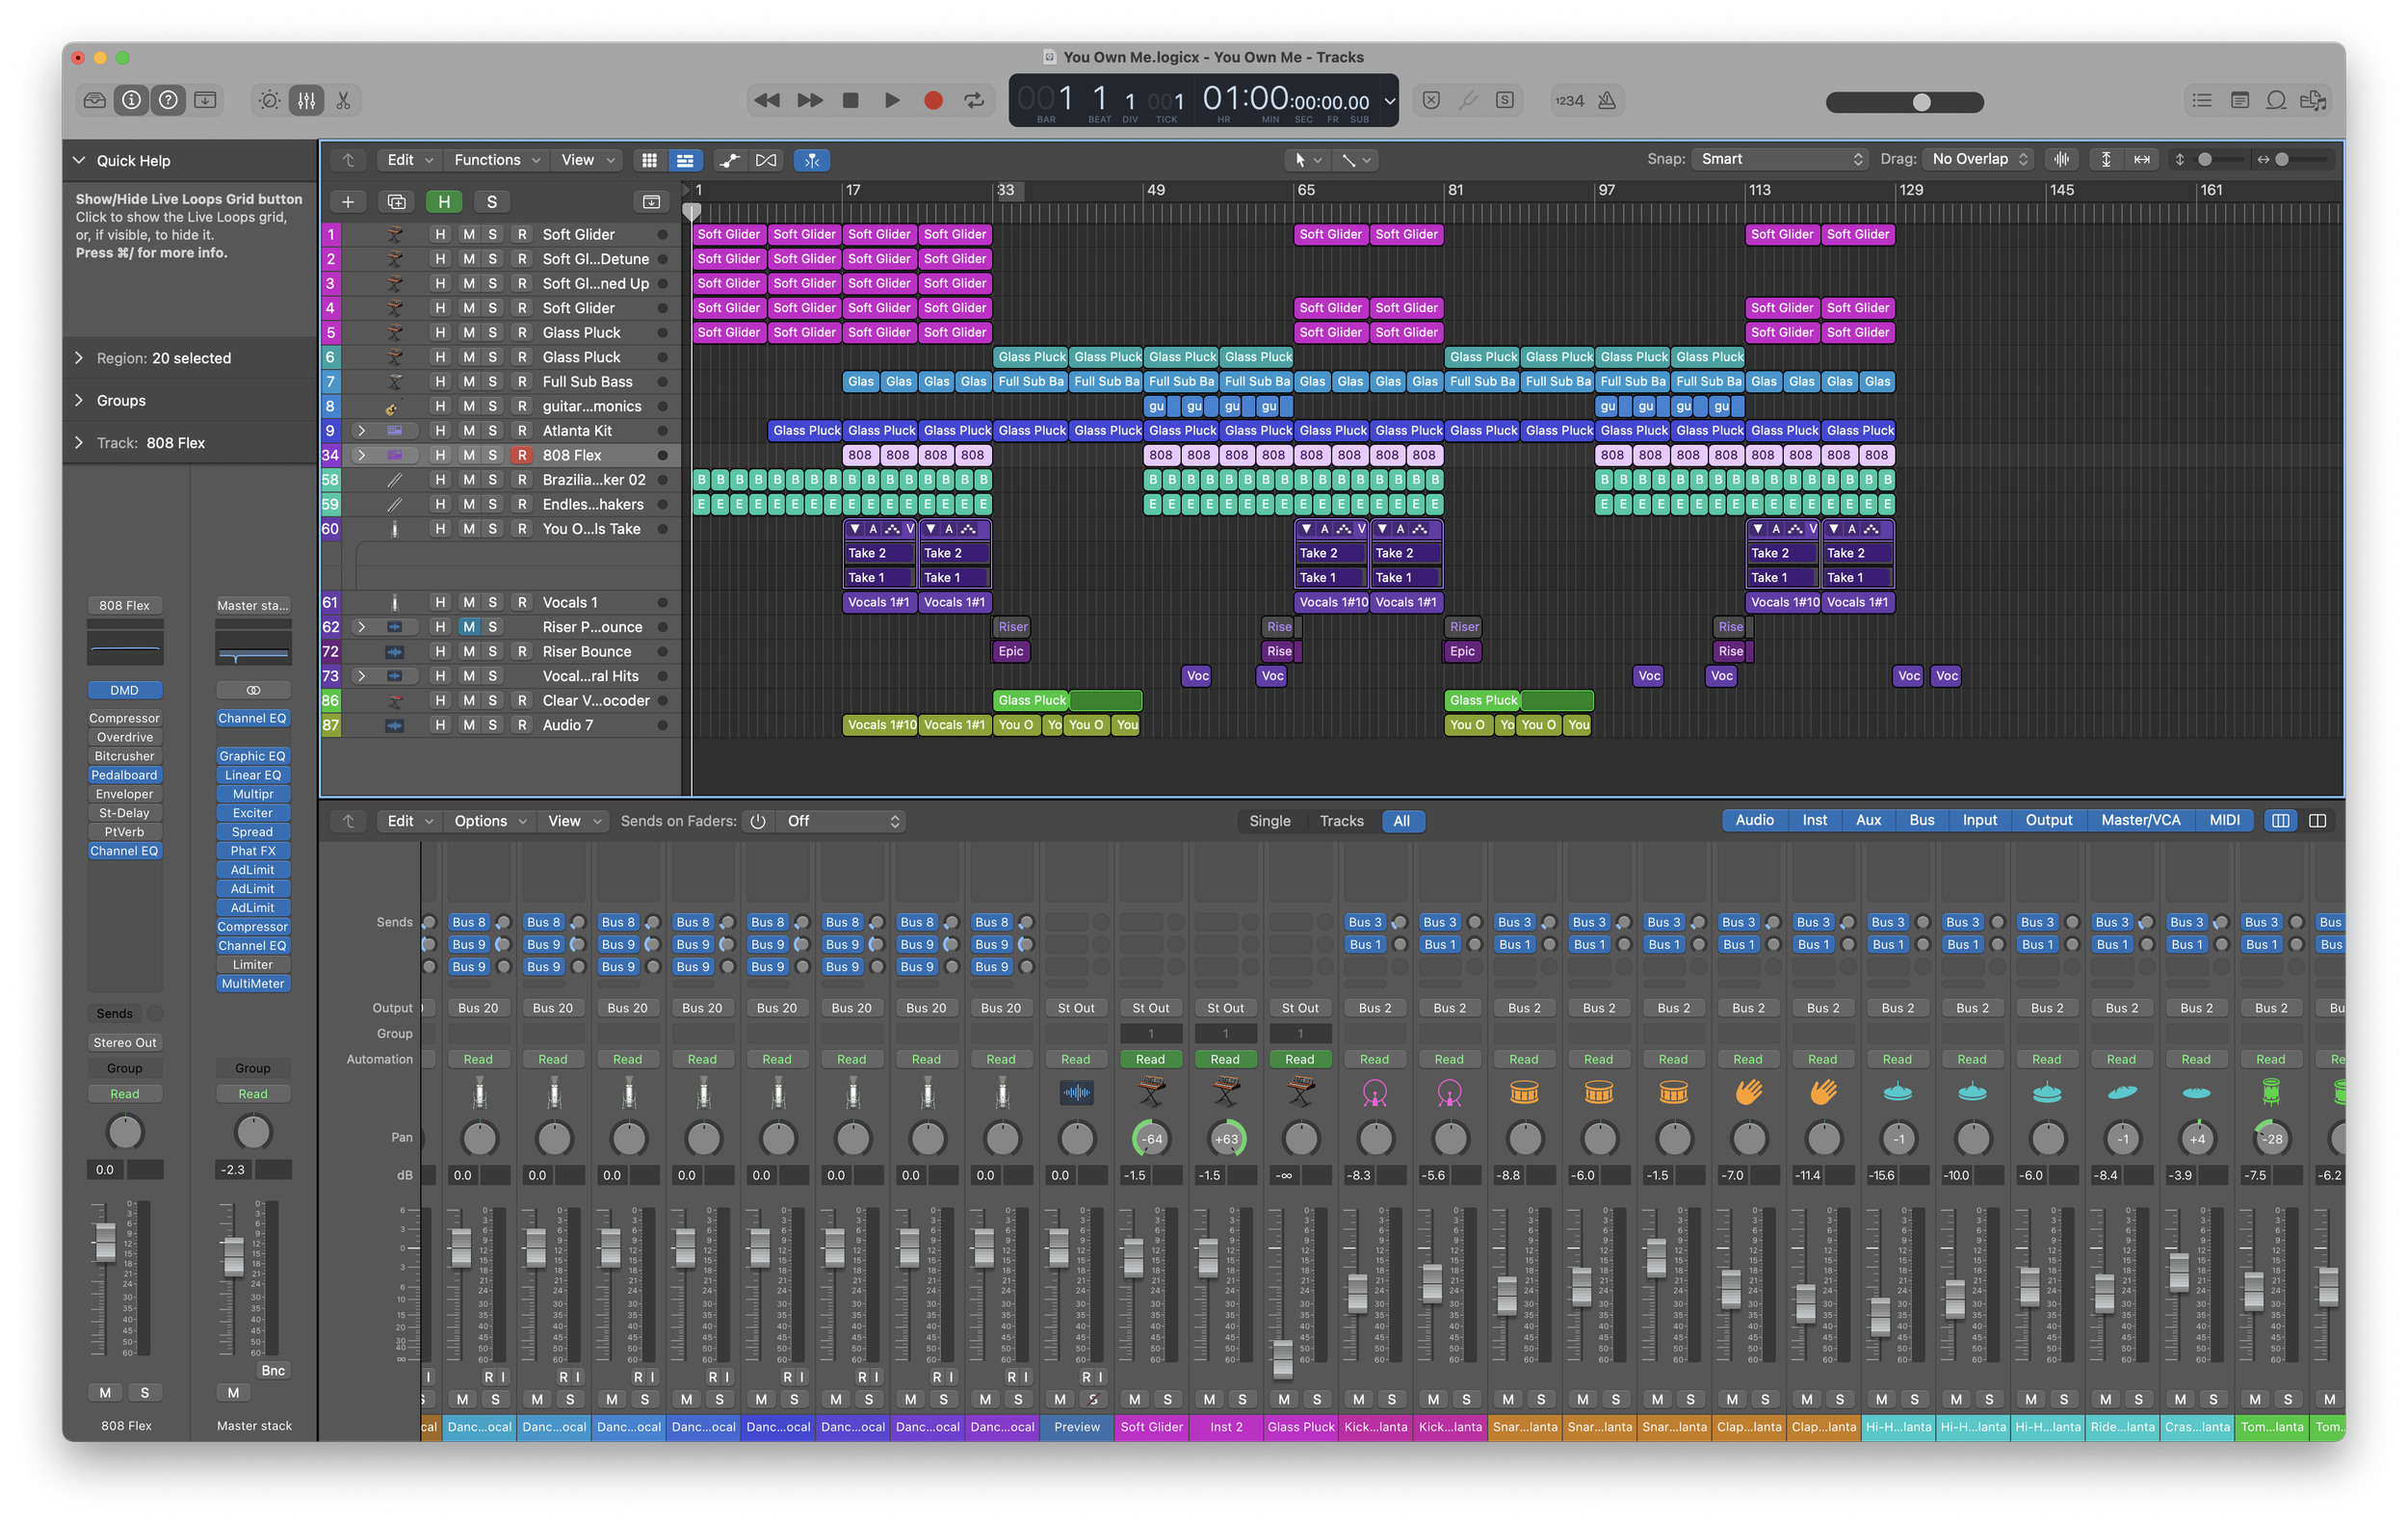This screenshot has height=1524, width=2408.
Task: Mute the Atlanta Kit track
Action: (x=468, y=431)
